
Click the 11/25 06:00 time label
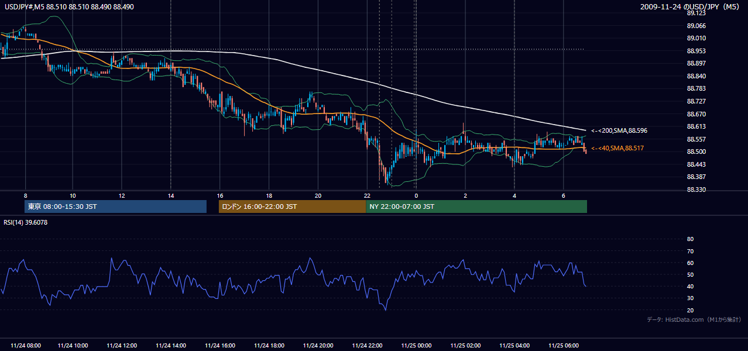[564, 345]
